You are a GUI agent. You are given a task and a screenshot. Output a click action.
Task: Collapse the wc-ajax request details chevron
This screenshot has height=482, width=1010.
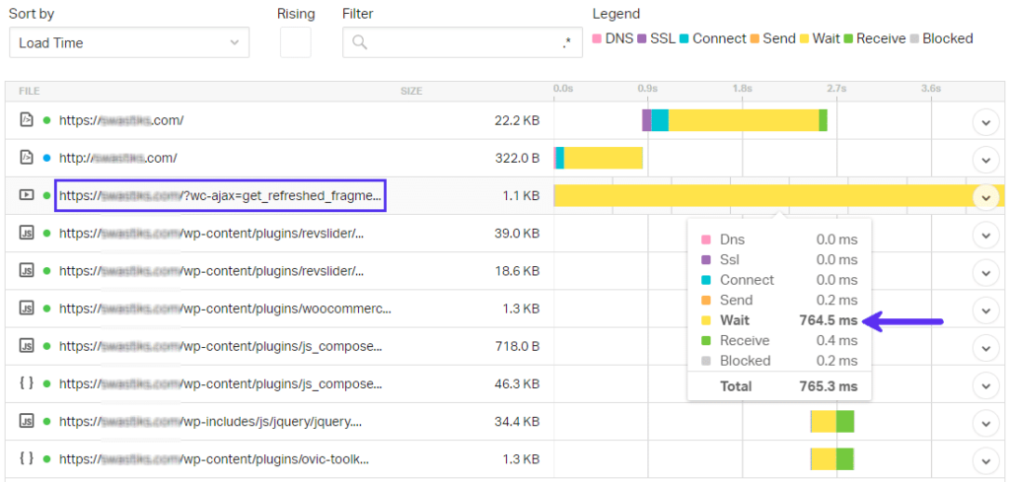tap(985, 196)
